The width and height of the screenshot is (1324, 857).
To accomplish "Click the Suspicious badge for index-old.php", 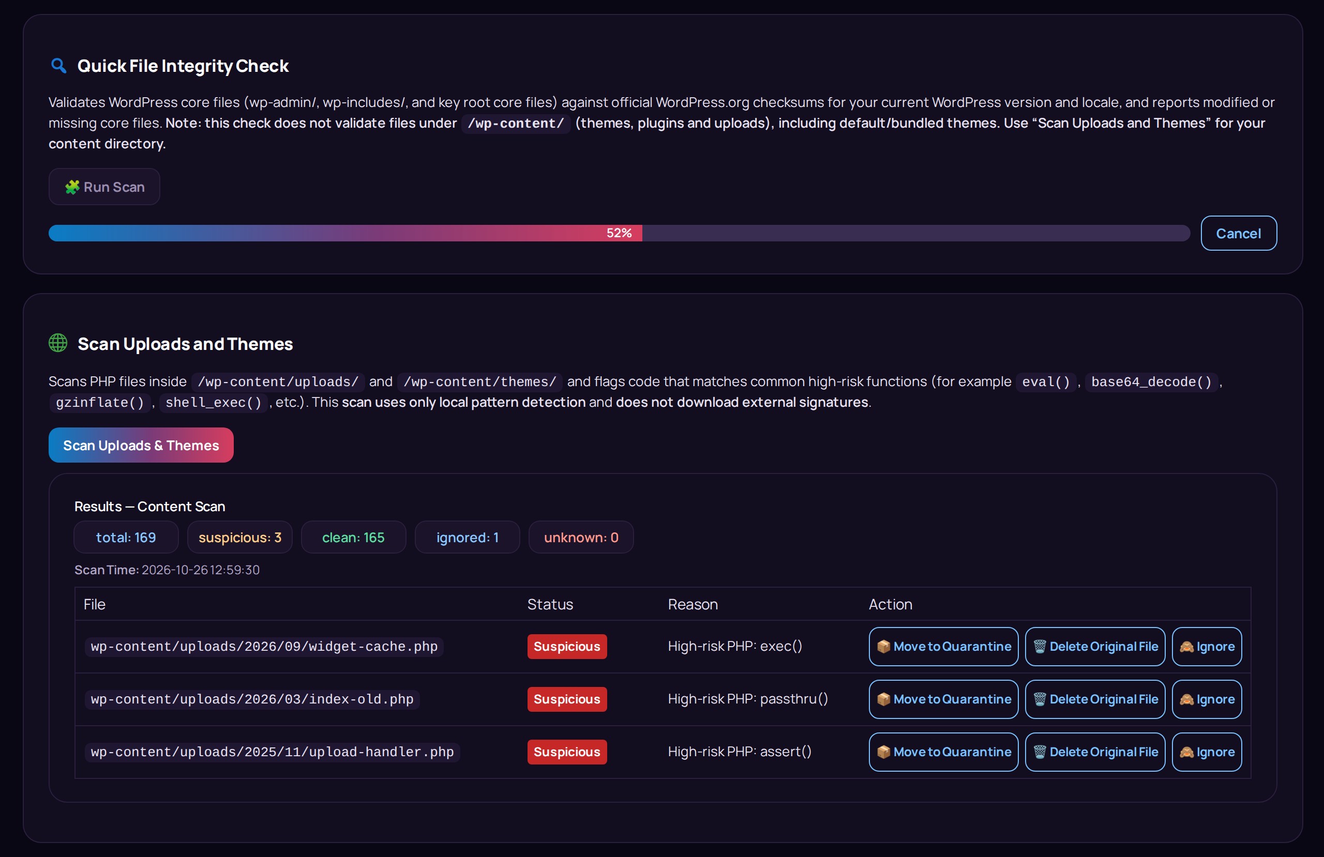I will pyautogui.click(x=567, y=699).
